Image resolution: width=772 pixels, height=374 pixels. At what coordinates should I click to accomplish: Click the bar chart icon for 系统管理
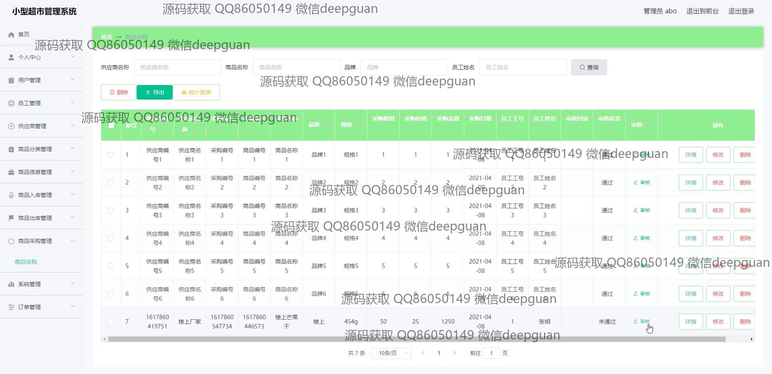pyautogui.click(x=11, y=285)
